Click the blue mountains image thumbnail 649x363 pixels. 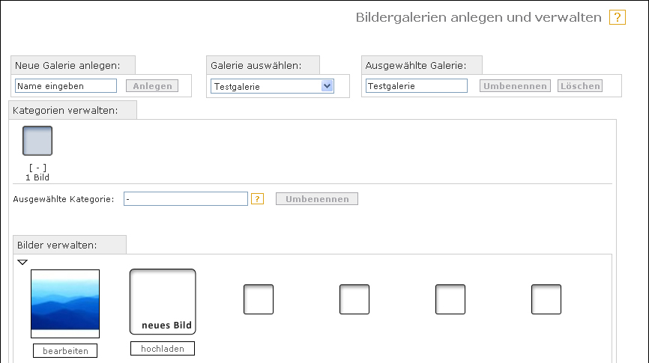coord(65,304)
